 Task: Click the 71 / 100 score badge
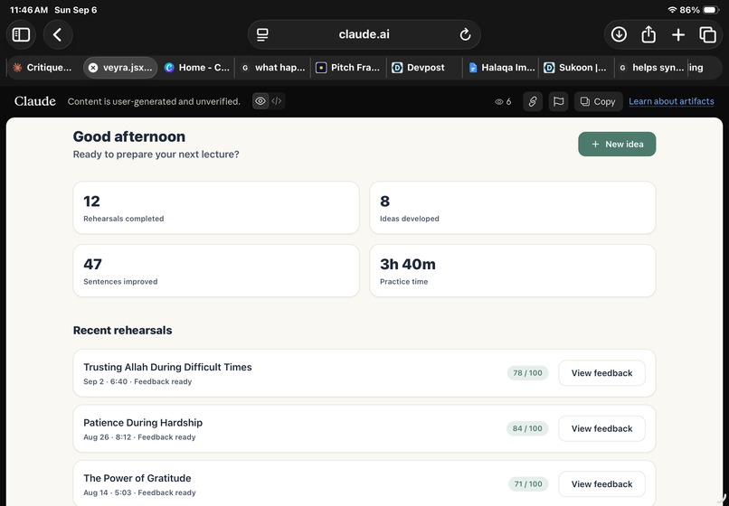[528, 484]
